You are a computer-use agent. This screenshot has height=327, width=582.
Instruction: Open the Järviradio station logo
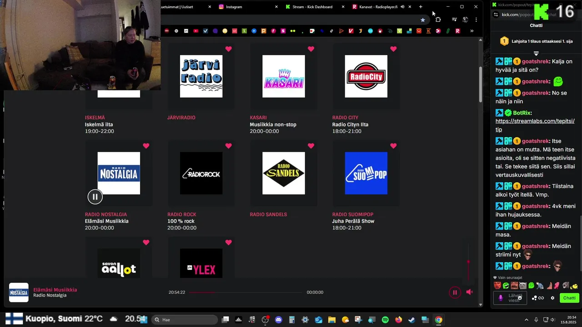coord(201,76)
